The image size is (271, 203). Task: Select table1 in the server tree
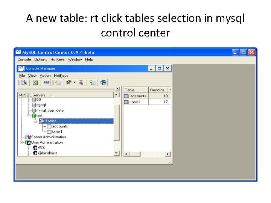coord(57,132)
